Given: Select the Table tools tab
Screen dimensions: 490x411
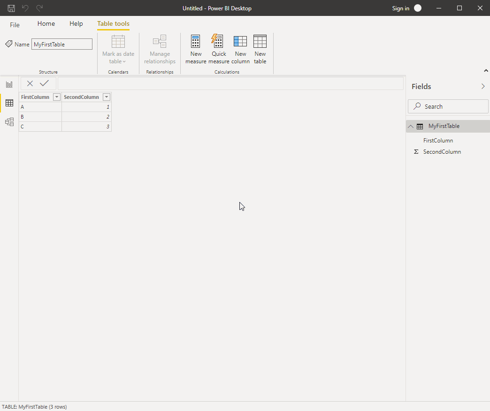Looking at the screenshot, I should (113, 24).
